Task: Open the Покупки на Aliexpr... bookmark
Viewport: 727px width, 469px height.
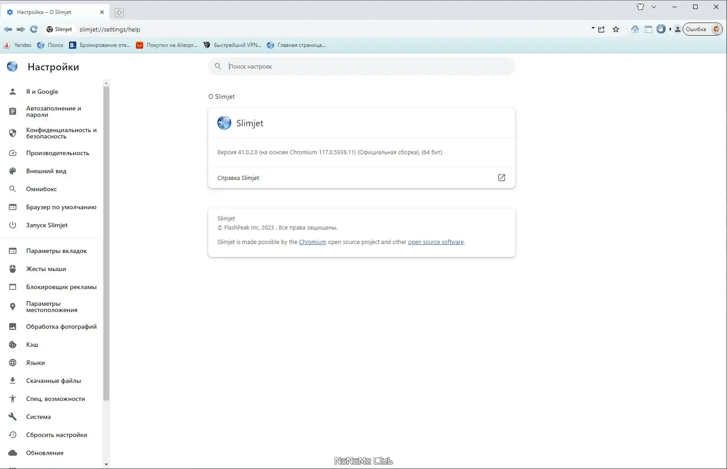Action: coord(167,45)
